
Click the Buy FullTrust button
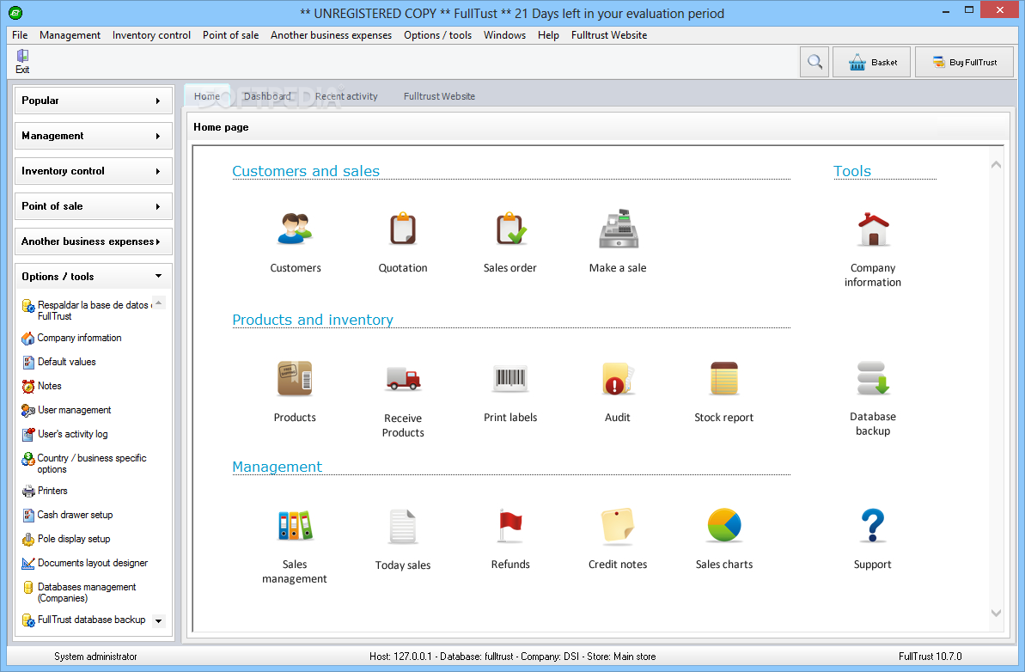point(964,62)
